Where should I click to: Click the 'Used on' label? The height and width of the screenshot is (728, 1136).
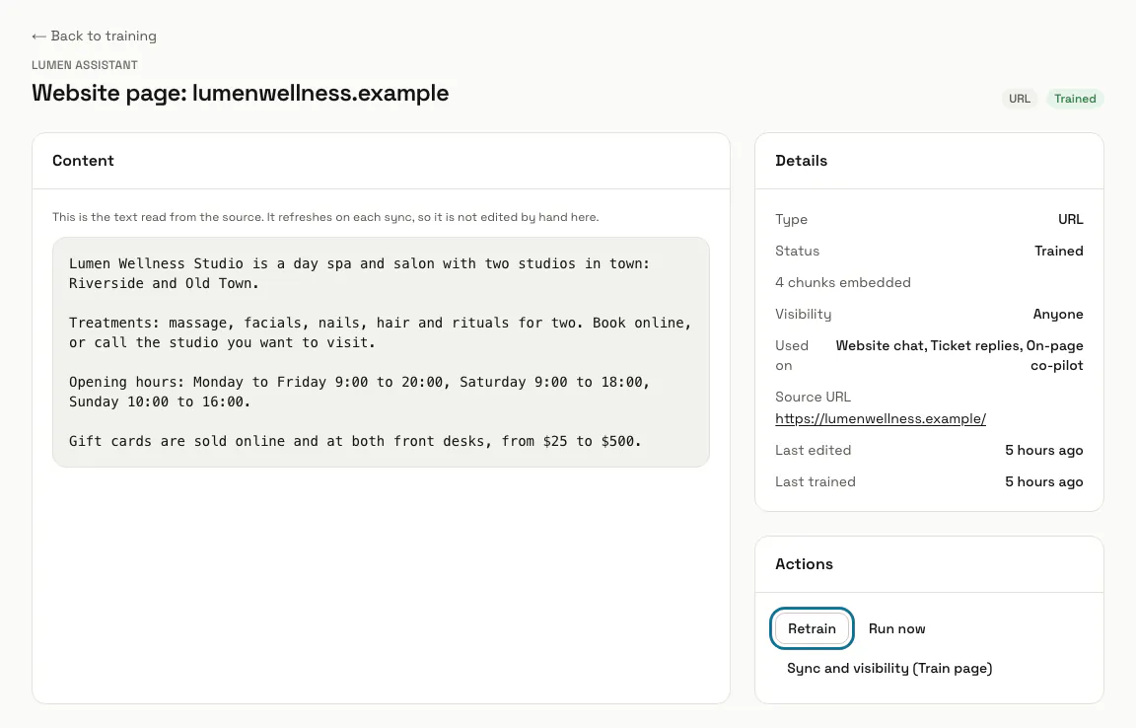click(792, 355)
